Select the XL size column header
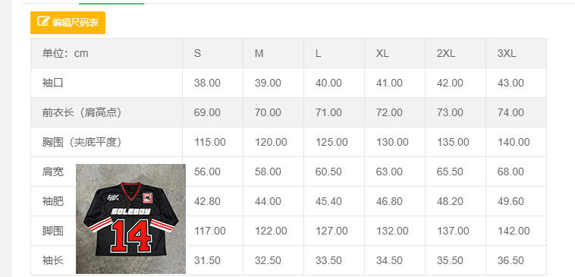The height and width of the screenshot is (277, 575). coord(382,54)
